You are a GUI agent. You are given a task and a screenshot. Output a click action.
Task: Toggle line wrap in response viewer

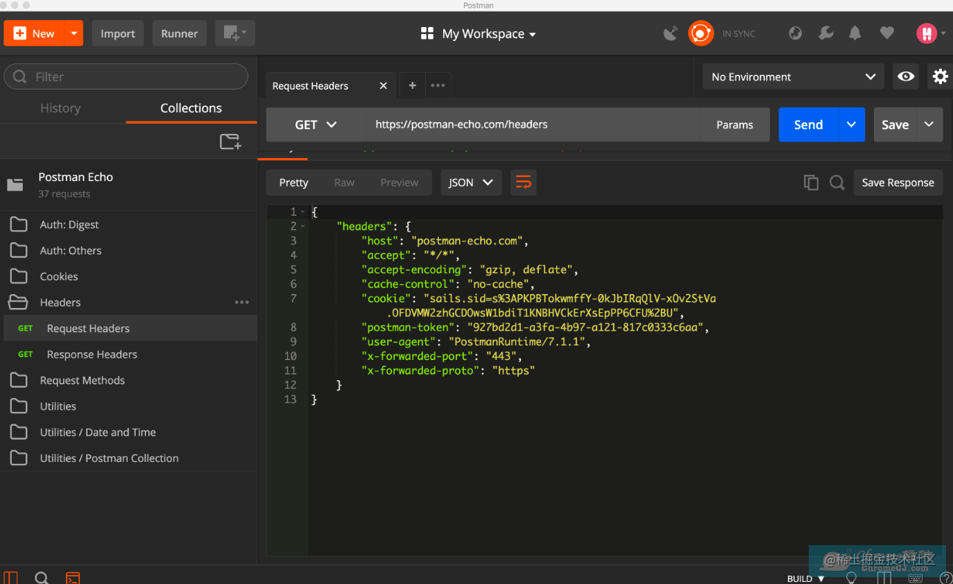coord(523,182)
